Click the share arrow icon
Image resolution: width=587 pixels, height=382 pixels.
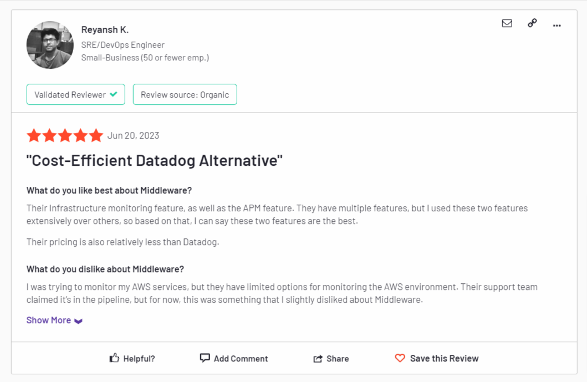[x=318, y=359]
